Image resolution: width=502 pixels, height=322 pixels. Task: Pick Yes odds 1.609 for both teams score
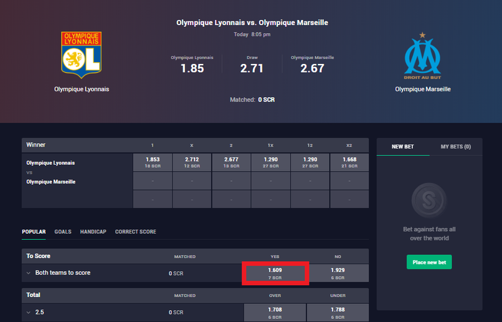pyautogui.click(x=275, y=273)
